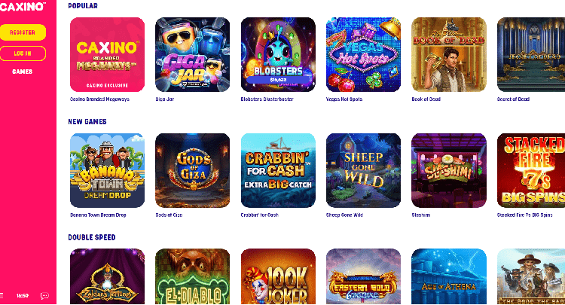Click the Secret of Dead title link
The width and height of the screenshot is (565, 305).
[513, 99]
